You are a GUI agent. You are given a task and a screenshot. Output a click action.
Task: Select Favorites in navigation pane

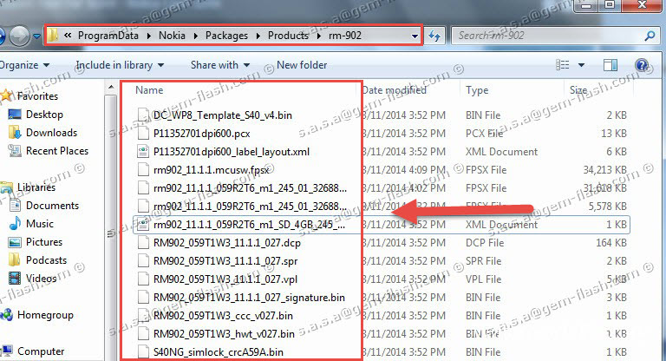coord(37,96)
